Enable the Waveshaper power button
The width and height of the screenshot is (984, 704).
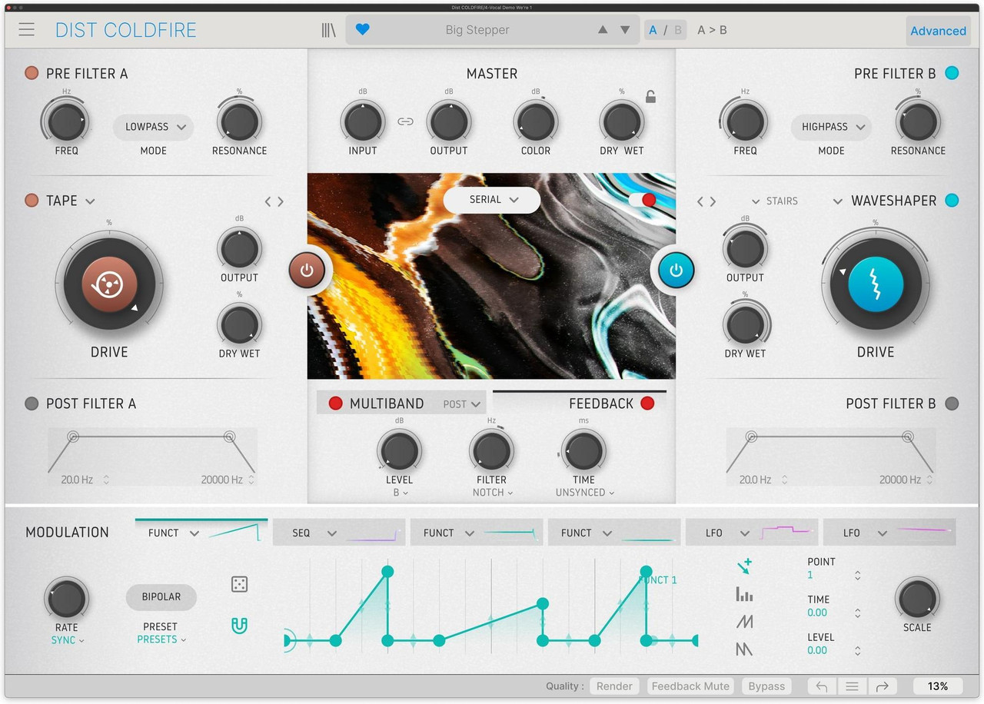674,270
